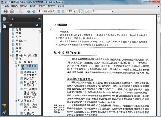Click the zoom value field 51.9%
Viewport: 161px width, 117px height.
tap(69, 11)
